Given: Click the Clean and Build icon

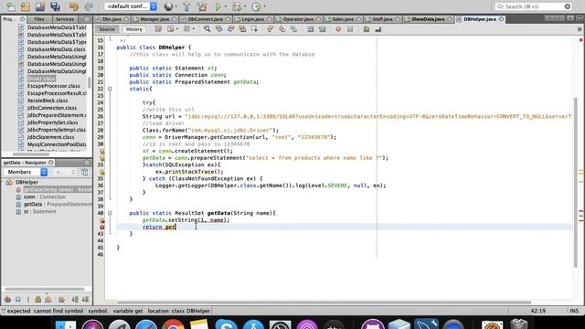Looking at the screenshot, I should [202, 6].
